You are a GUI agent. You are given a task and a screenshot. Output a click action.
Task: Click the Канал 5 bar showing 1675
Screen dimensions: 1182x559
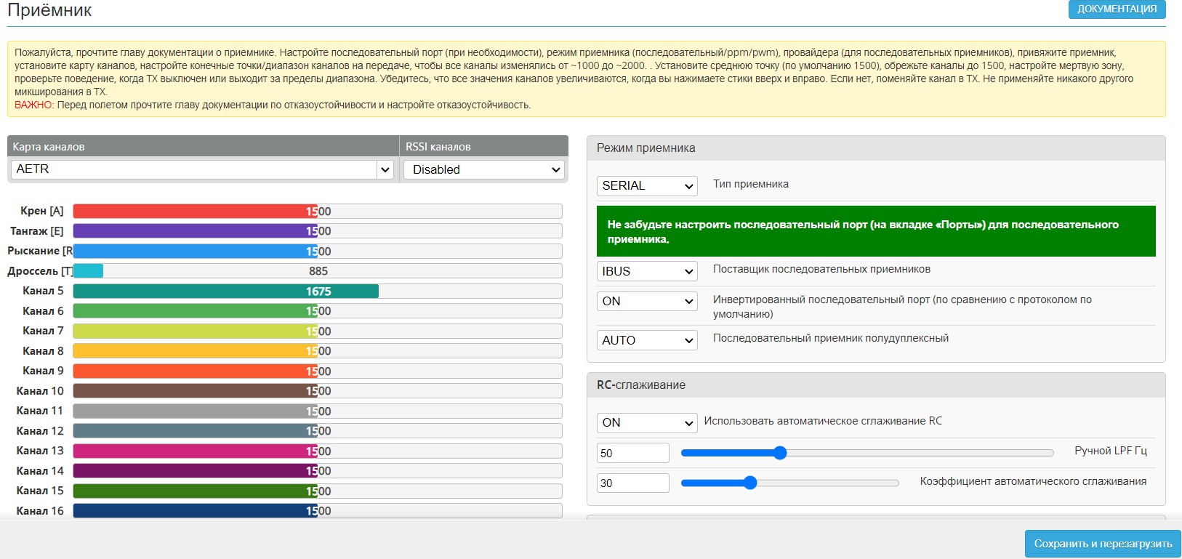(225, 291)
